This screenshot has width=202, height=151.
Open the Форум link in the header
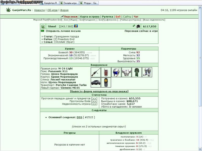pos(64,10)
